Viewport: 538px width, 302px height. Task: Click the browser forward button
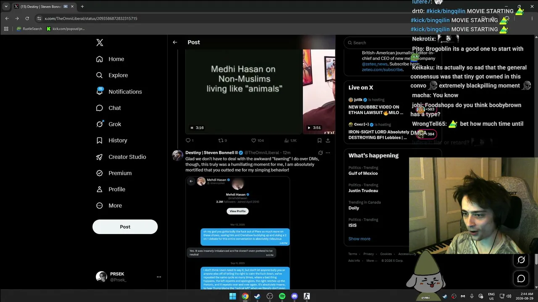tap(17, 18)
